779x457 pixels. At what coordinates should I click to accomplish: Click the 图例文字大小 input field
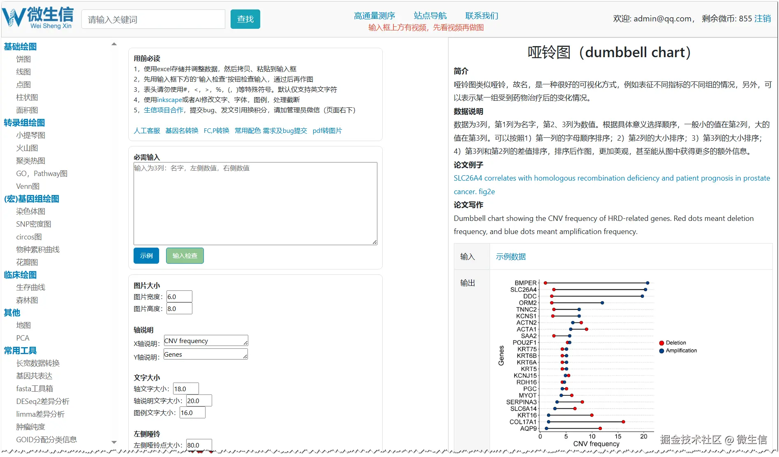(192, 413)
